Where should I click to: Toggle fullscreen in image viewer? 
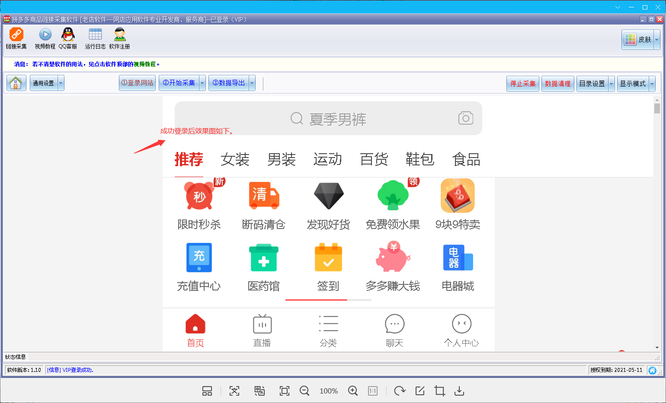pyautogui.click(x=285, y=391)
